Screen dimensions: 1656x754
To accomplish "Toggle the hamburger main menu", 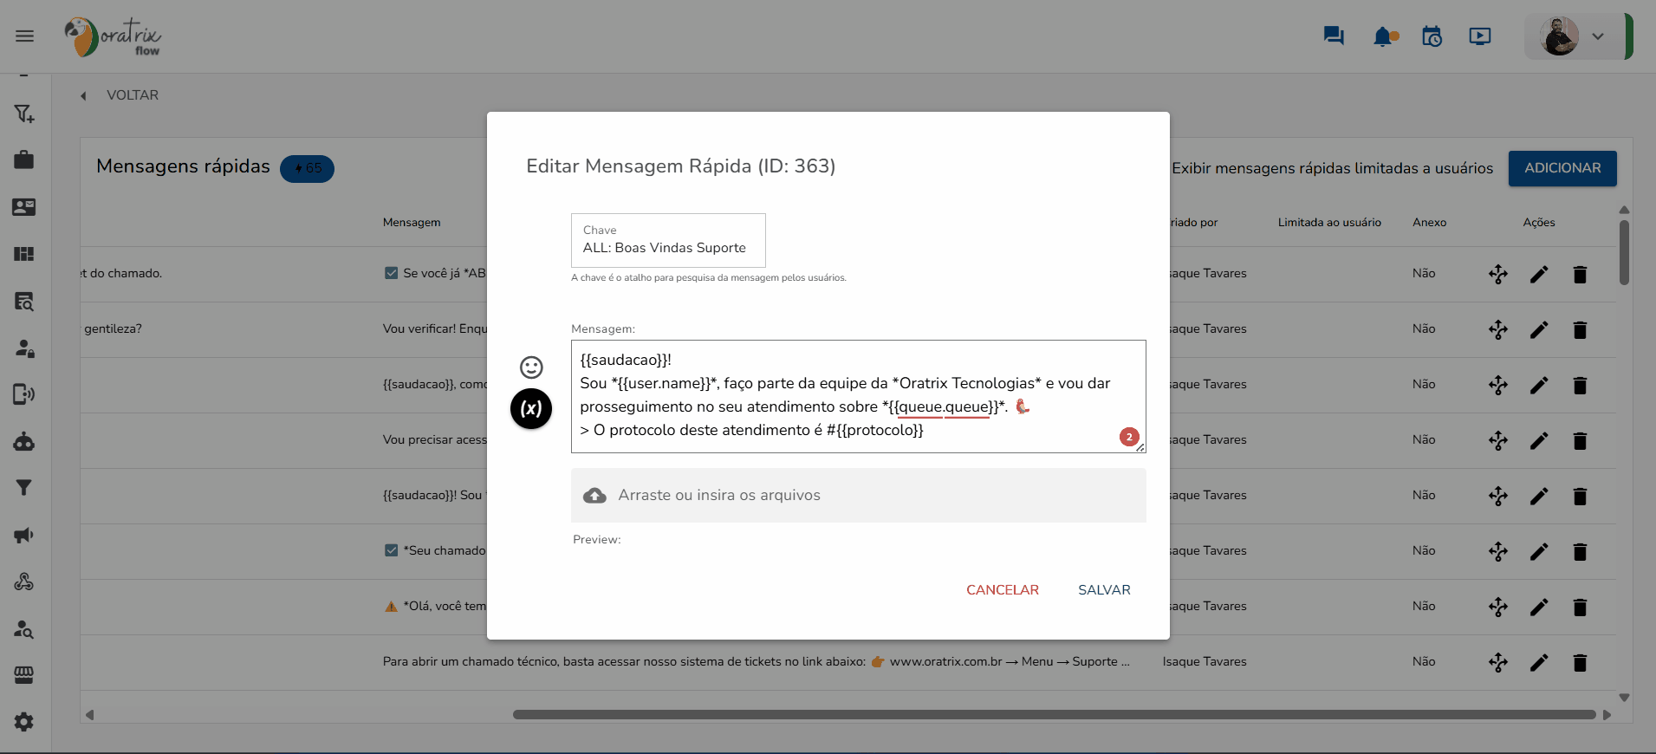I will 24,36.
